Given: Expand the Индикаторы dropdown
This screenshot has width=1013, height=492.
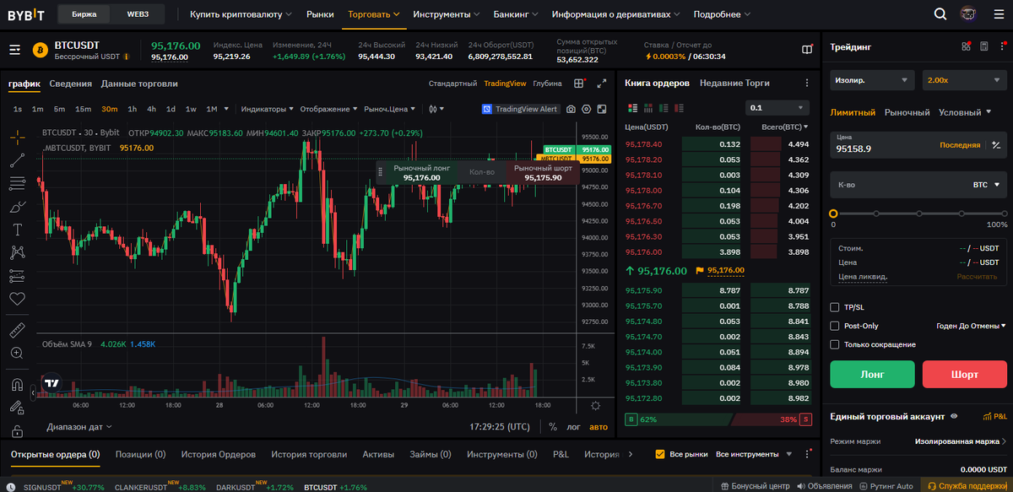Looking at the screenshot, I should (x=267, y=109).
